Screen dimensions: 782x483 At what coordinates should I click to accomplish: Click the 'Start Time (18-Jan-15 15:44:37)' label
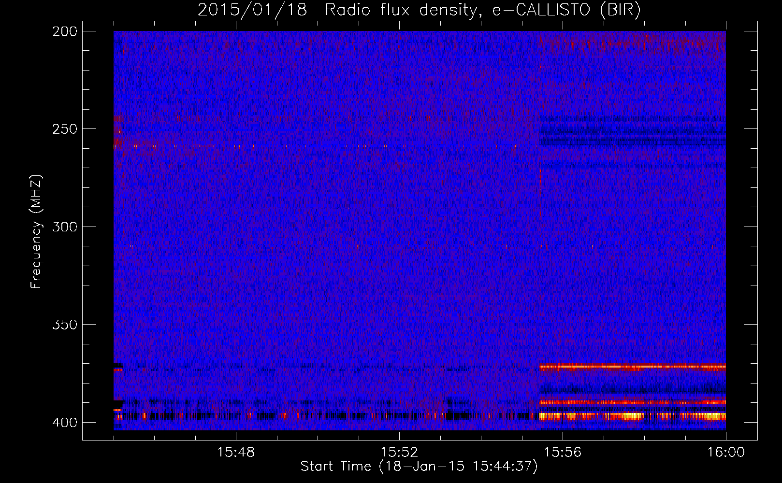419,467
